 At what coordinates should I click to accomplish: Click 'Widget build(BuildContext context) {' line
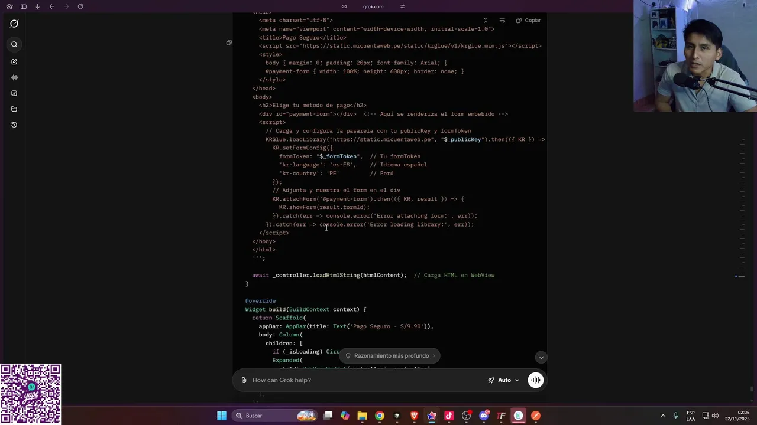click(x=306, y=309)
